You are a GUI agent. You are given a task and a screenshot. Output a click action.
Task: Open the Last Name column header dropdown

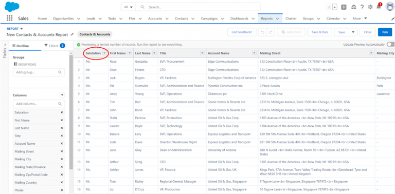coord(154,53)
